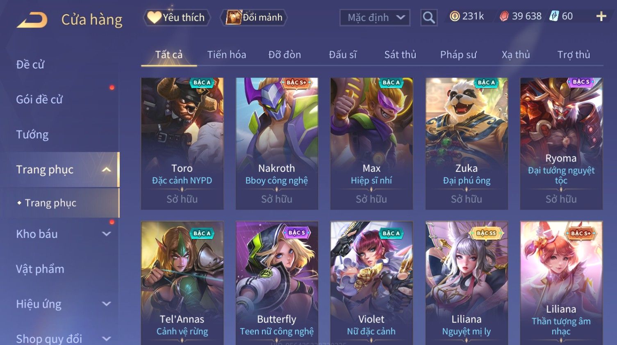This screenshot has width=617, height=345.
Task: Select Nakroth Bboy công nghệ skin card
Action: coord(277,144)
